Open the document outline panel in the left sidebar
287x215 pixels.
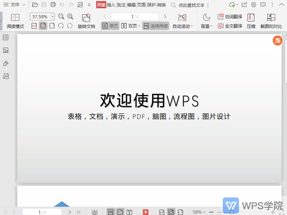[x=5, y=38]
